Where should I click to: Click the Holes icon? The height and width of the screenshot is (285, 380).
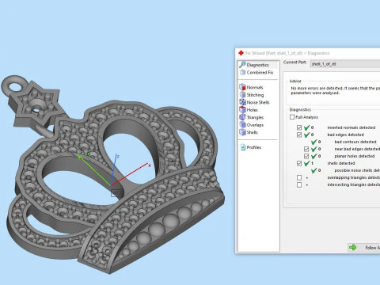(242, 109)
